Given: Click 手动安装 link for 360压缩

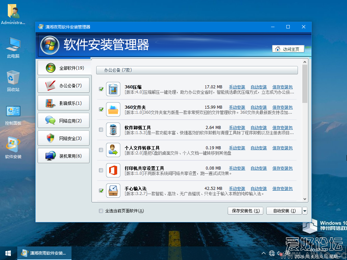Looking at the screenshot, I should coord(237,87).
